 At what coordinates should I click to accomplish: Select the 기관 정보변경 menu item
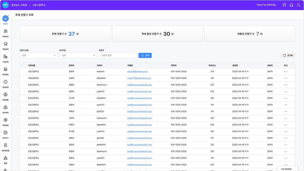point(286,169)
